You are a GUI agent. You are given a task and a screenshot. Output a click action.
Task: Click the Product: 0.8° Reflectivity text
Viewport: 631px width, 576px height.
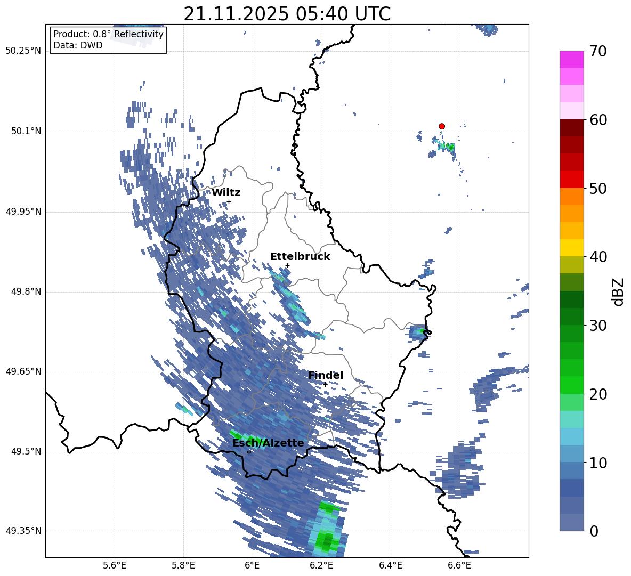click(x=108, y=34)
